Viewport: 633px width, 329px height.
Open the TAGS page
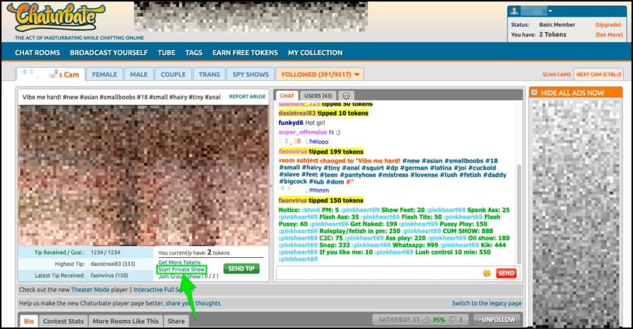193,53
